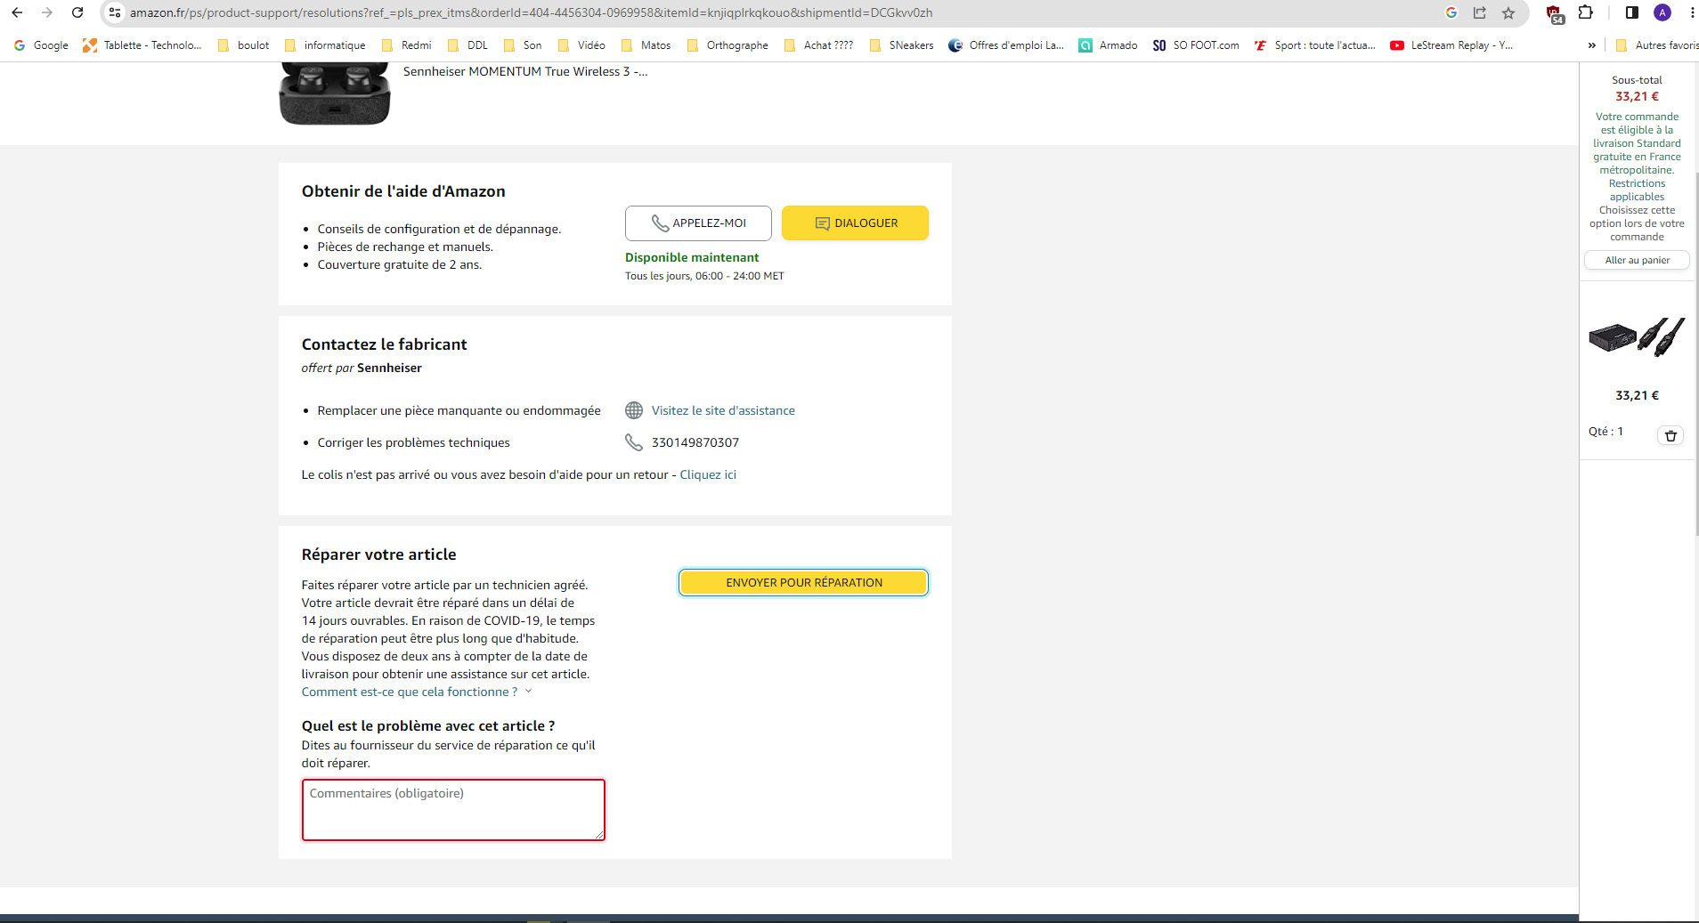Click the globe icon beside the assistance link

[x=634, y=410]
